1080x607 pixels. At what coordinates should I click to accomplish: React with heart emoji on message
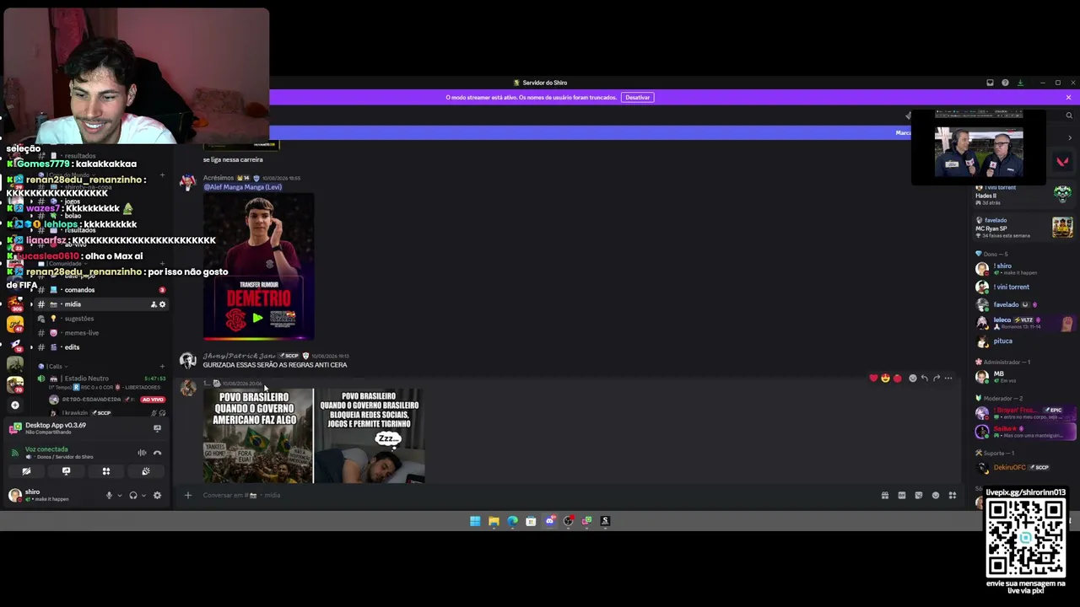[873, 379]
